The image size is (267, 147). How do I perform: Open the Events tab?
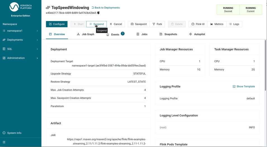coord(115,34)
